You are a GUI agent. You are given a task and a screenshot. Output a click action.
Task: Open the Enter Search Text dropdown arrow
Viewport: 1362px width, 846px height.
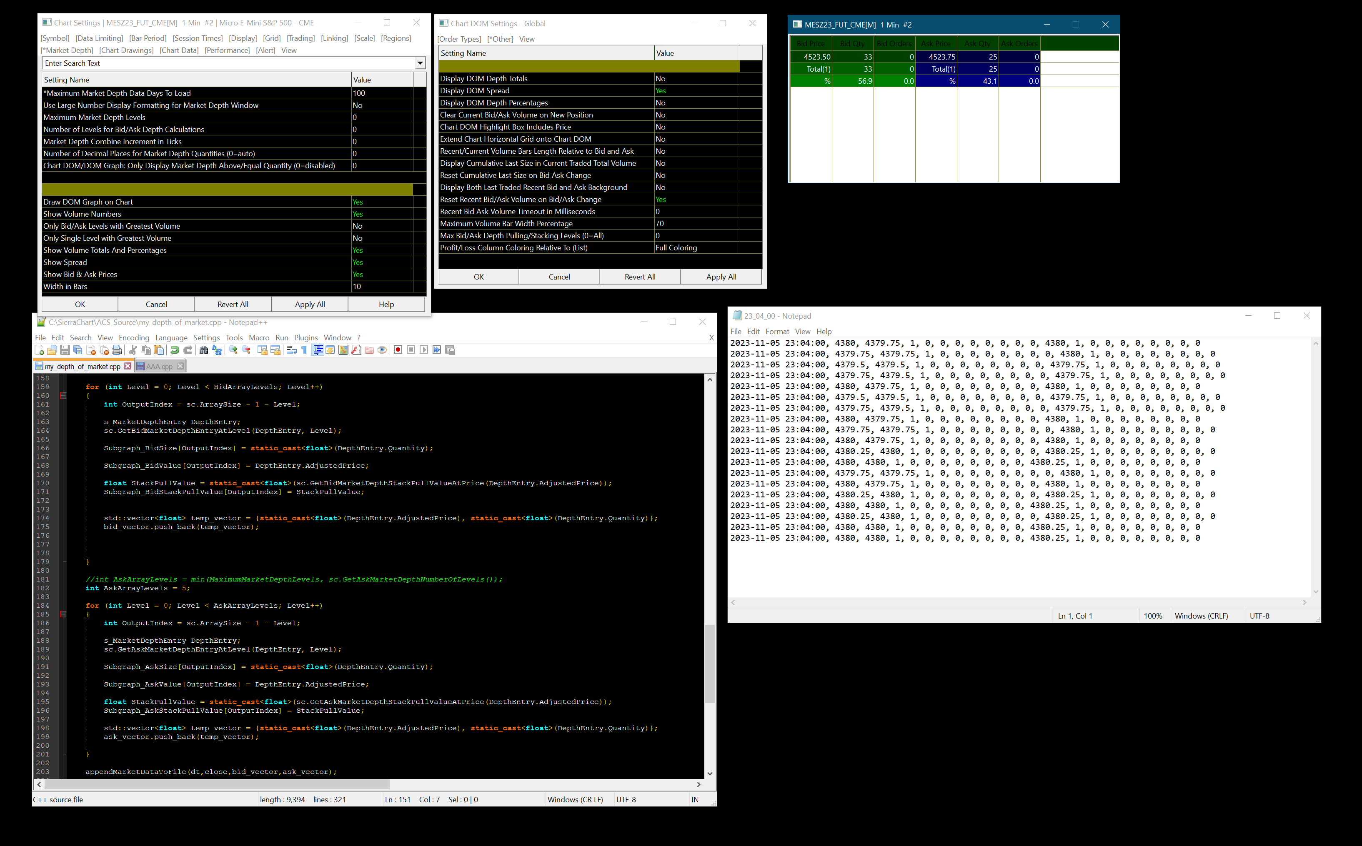(420, 63)
